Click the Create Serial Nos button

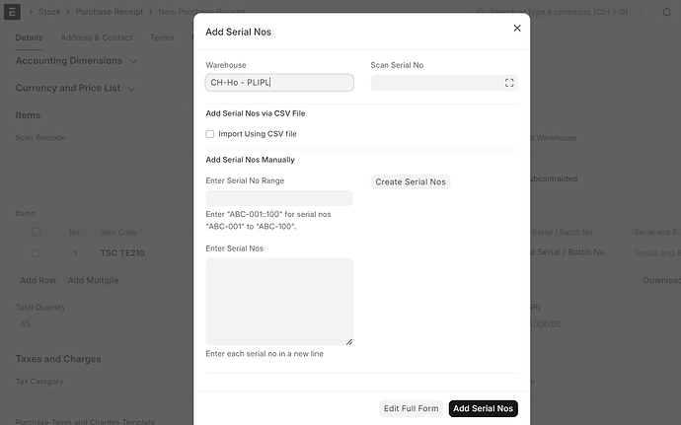(x=411, y=181)
